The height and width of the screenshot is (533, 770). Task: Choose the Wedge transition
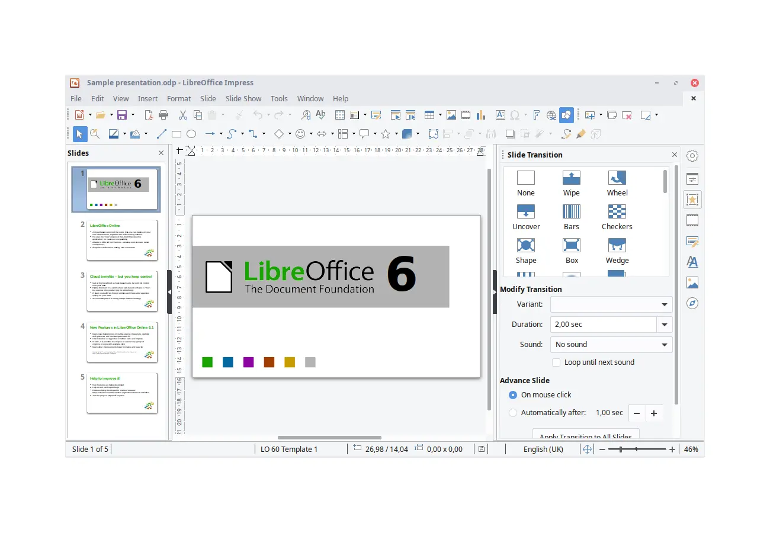[617, 251]
